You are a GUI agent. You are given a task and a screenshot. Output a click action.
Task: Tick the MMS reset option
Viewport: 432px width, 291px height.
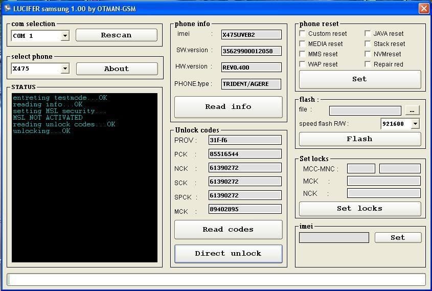point(302,54)
